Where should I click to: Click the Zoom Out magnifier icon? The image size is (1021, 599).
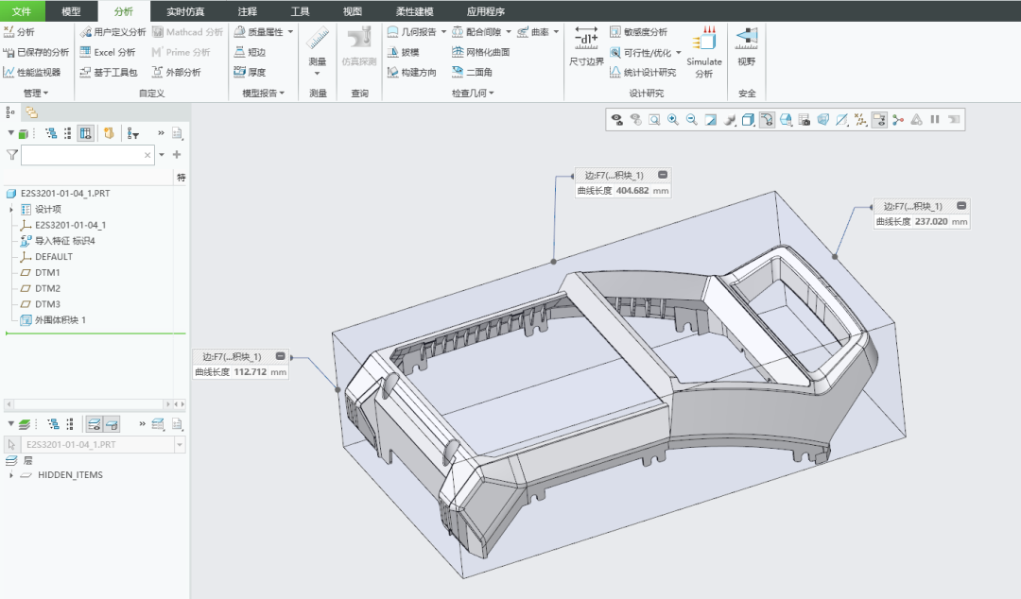click(x=691, y=120)
